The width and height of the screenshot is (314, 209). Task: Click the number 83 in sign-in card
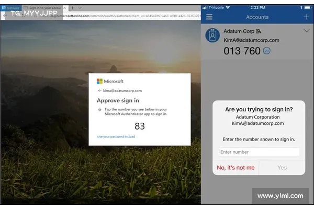(x=140, y=126)
